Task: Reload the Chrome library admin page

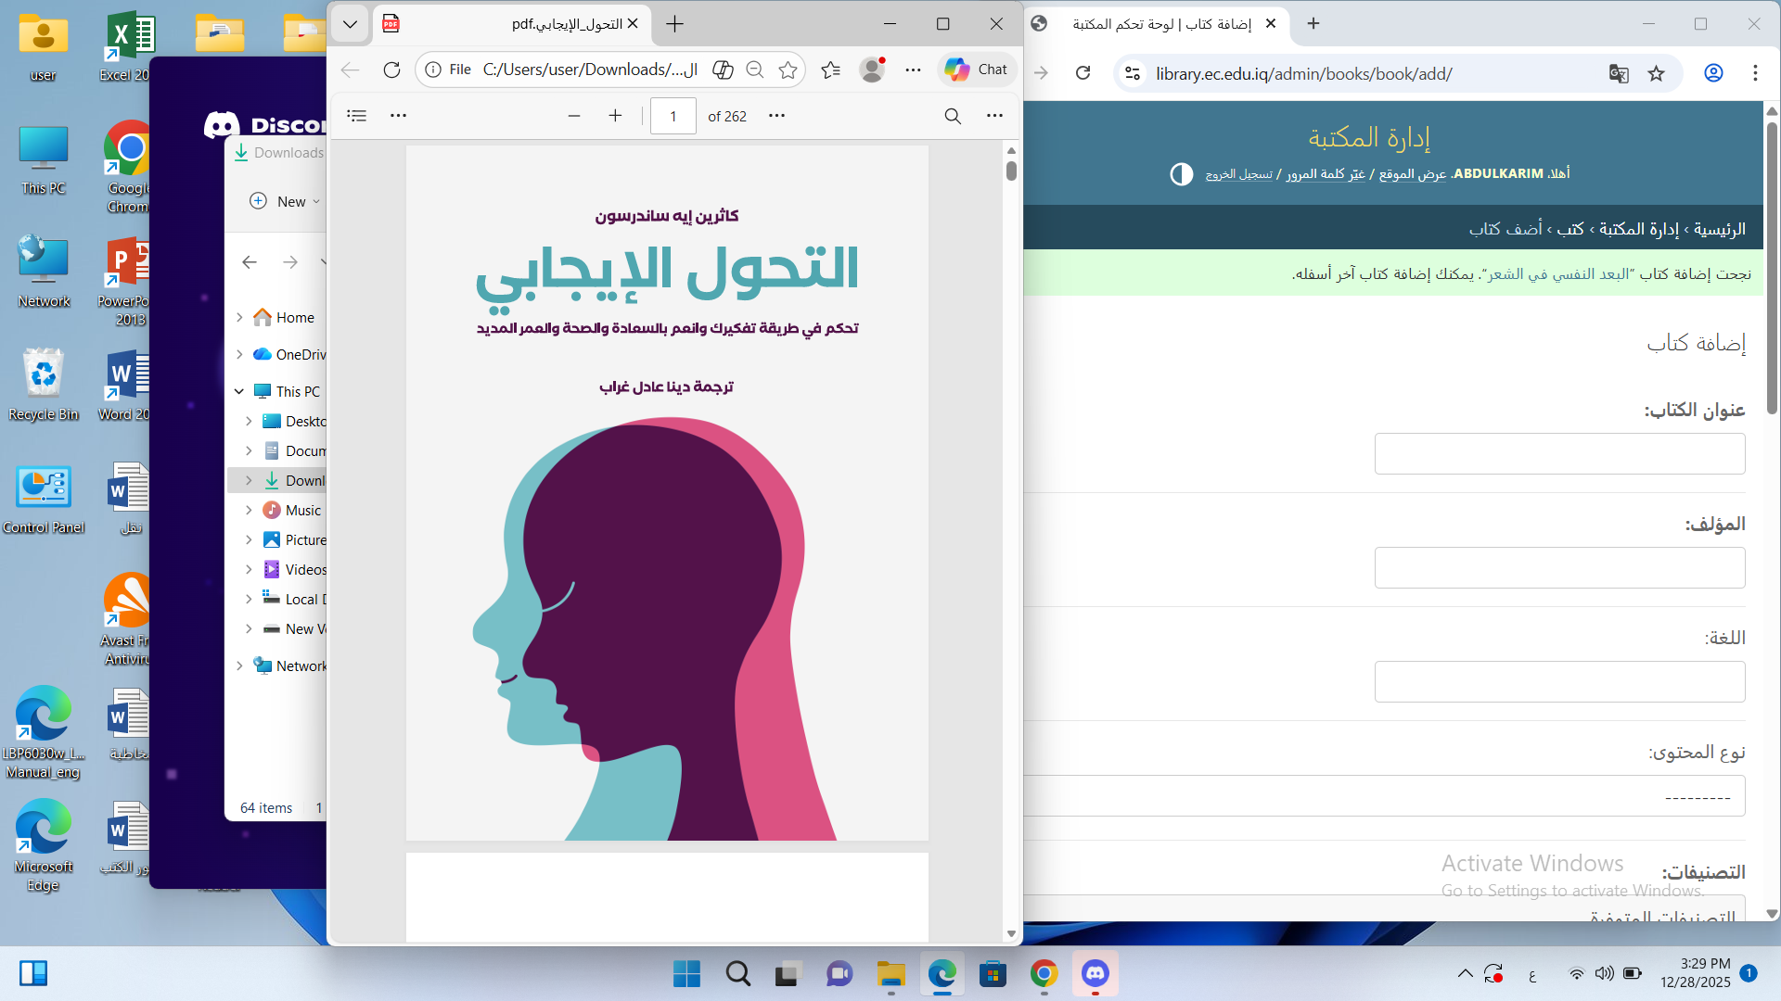Action: point(1083,73)
